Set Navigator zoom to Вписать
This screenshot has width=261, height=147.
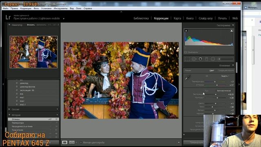[31, 24]
